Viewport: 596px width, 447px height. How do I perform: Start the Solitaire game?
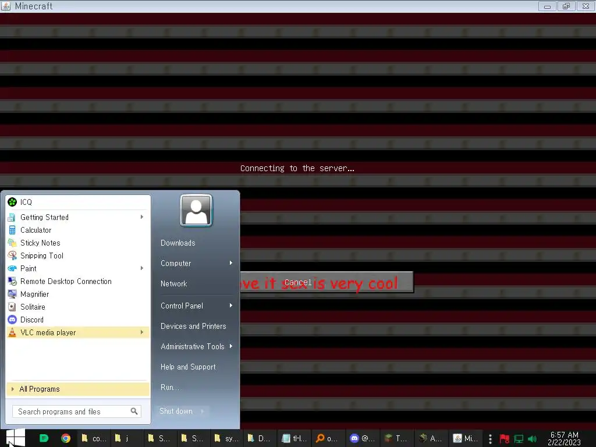[78, 307]
